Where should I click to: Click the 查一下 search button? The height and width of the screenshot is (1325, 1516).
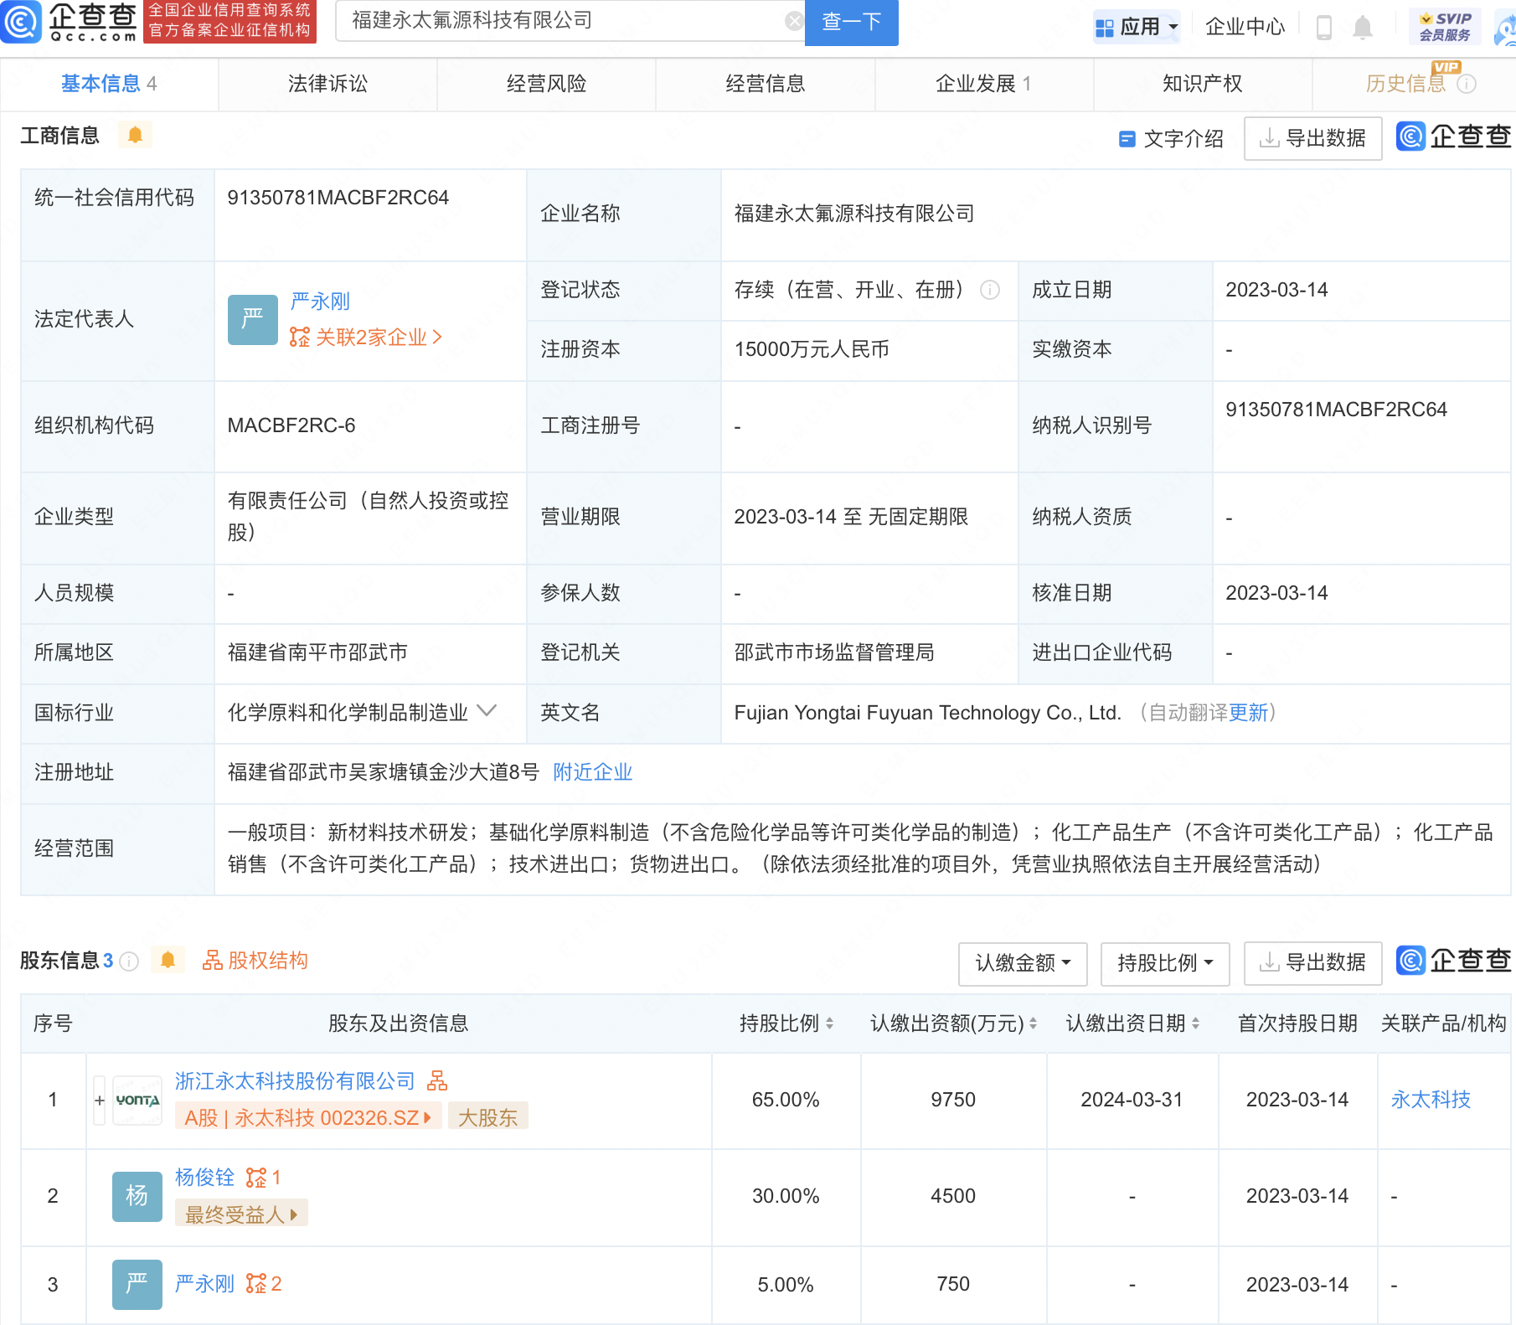[x=851, y=22]
